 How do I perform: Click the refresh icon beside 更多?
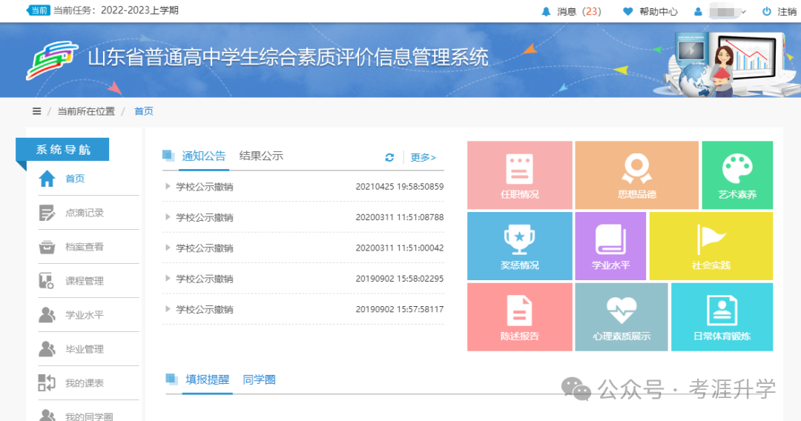click(389, 157)
